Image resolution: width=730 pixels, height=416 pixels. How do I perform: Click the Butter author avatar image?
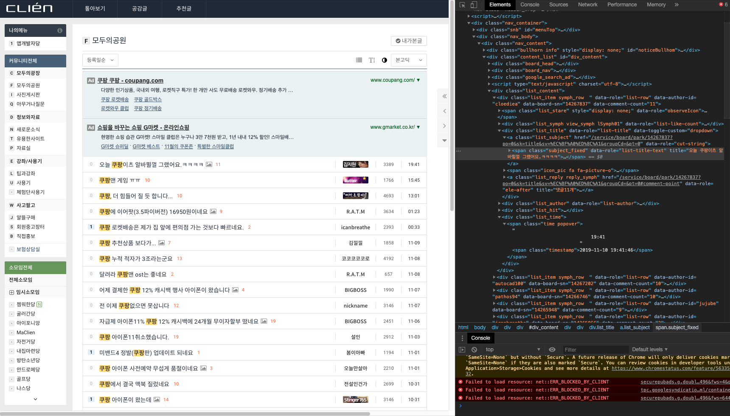tap(356, 180)
